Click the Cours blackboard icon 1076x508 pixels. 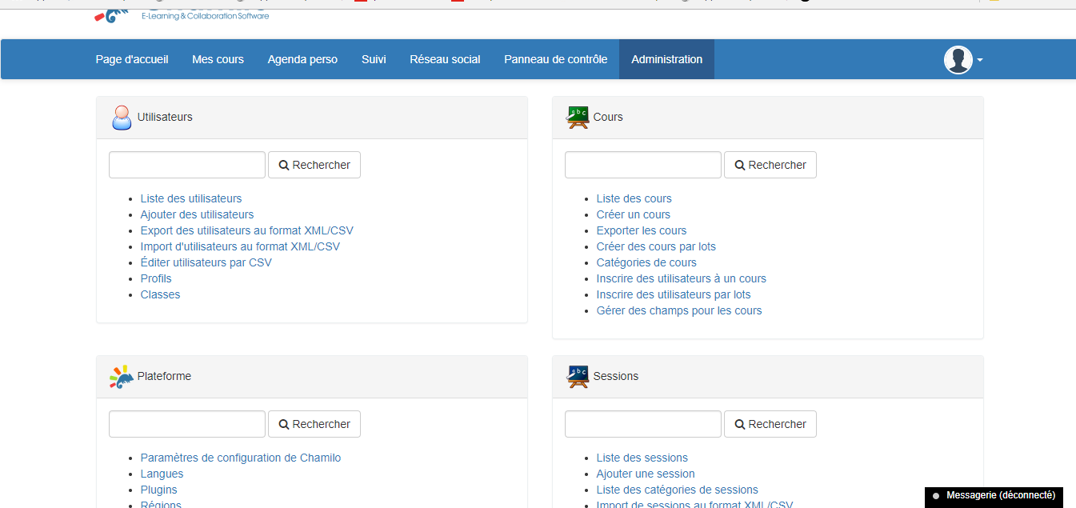click(577, 118)
